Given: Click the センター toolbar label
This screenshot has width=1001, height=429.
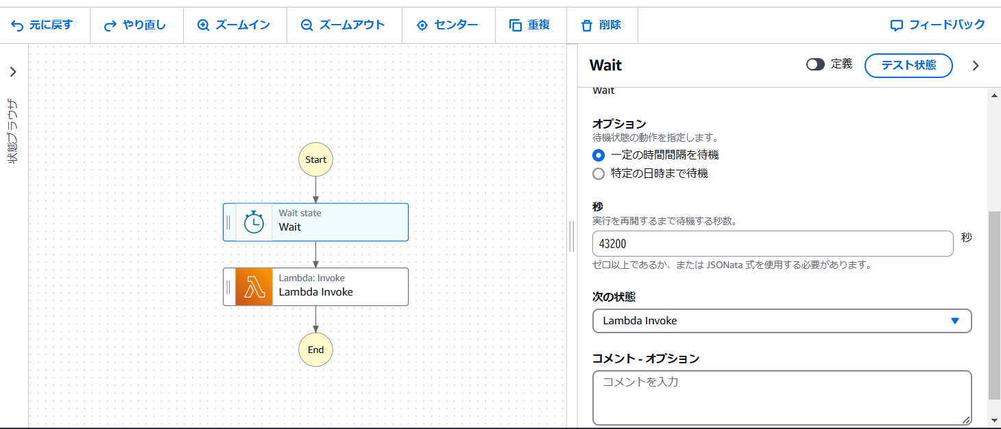Looking at the screenshot, I should tap(457, 25).
